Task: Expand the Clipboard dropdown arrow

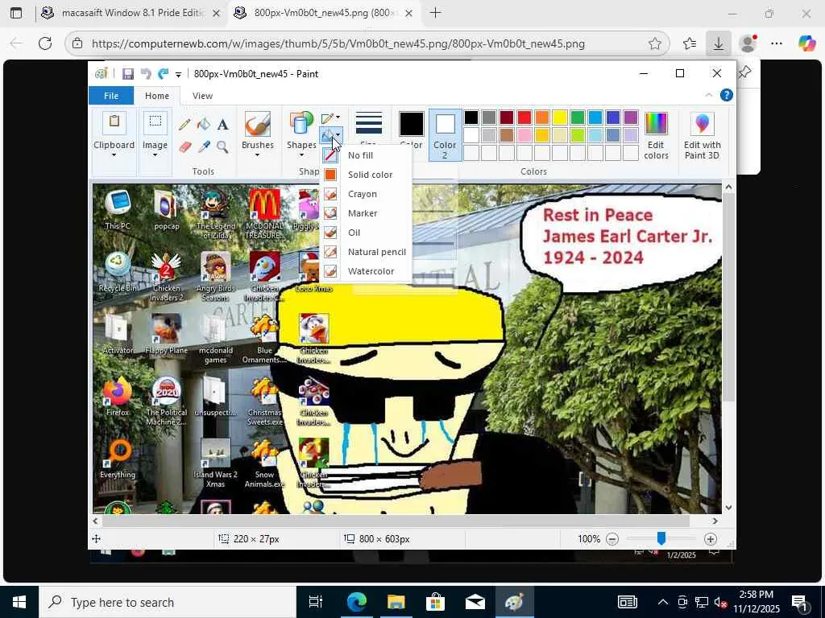Action: tap(114, 155)
